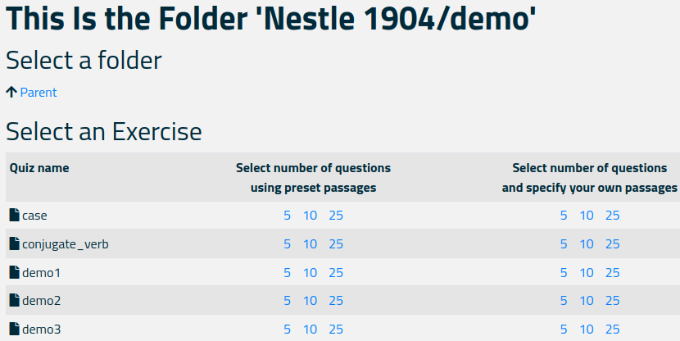This screenshot has width=680, height=341.
Task: Select 5 own-passage questions for conjugate_verb
Action: [564, 243]
